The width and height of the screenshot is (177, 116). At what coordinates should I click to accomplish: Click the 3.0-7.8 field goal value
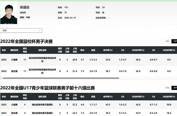pos(93,71)
